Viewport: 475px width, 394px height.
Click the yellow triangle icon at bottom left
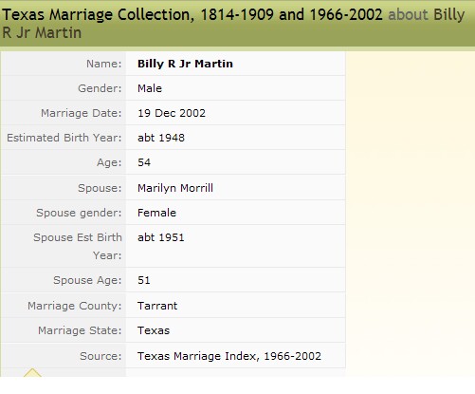(32, 372)
